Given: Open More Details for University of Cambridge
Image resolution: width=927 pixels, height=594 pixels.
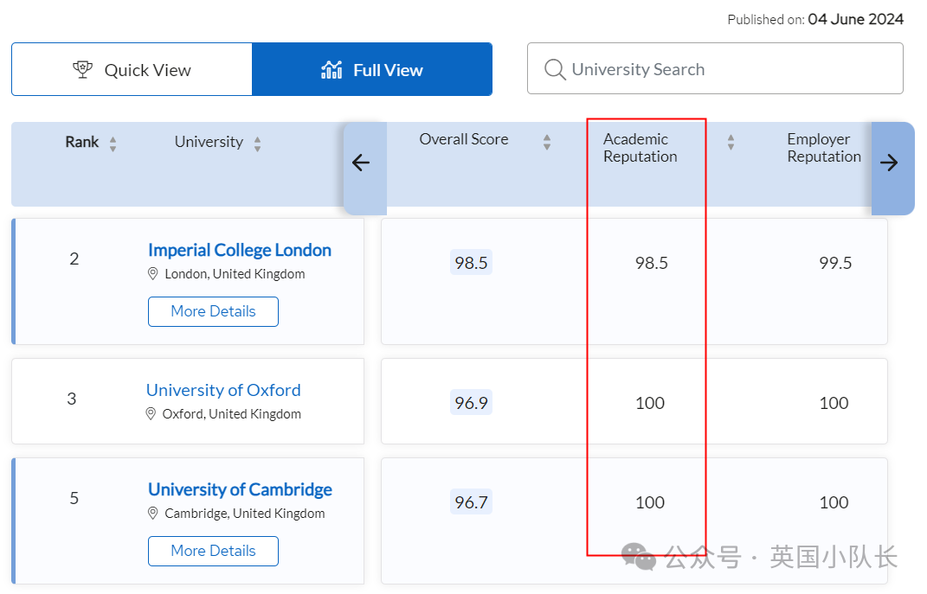Looking at the screenshot, I should click(213, 551).
